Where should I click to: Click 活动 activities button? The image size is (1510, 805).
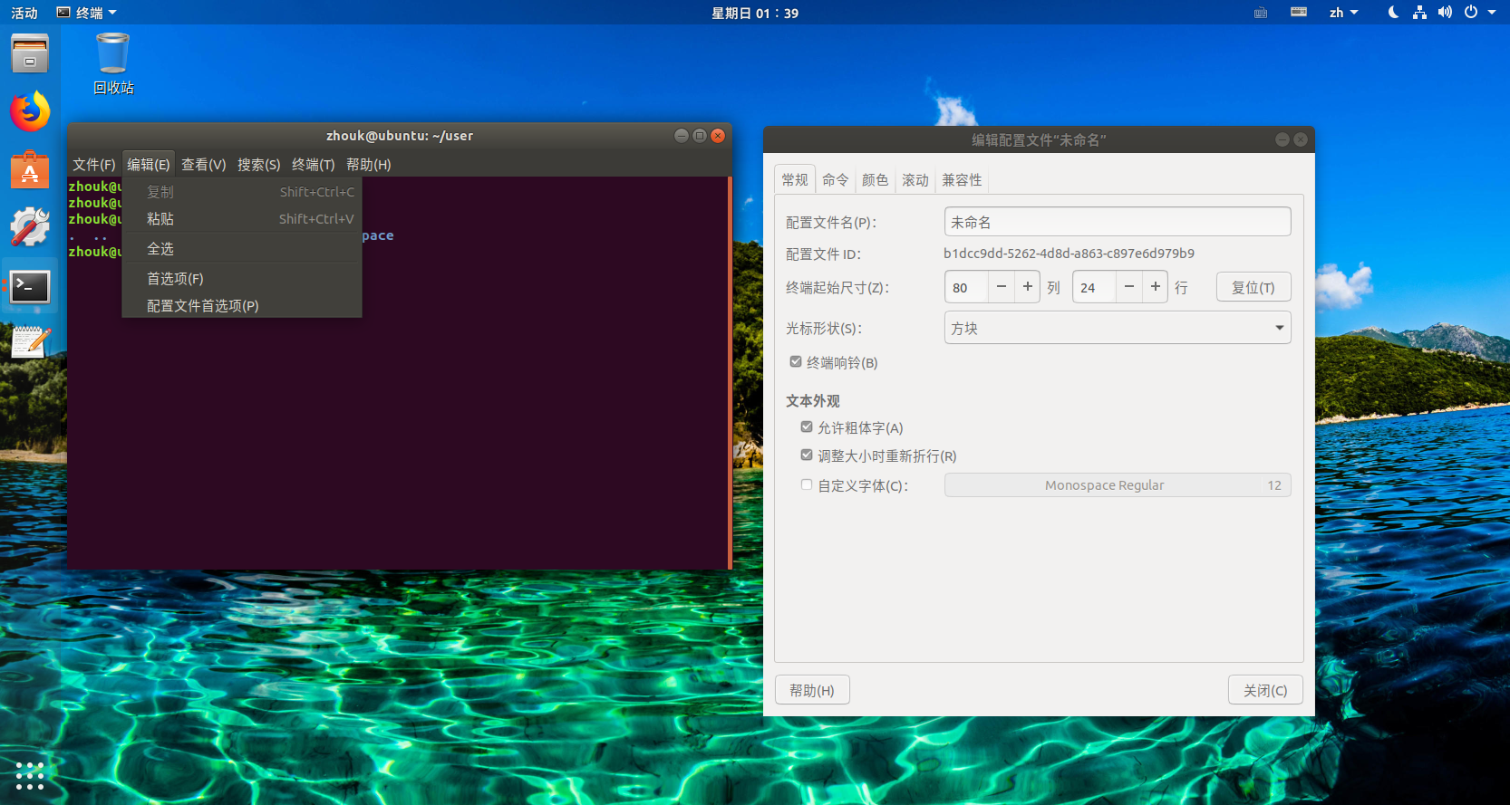point(24,13)
